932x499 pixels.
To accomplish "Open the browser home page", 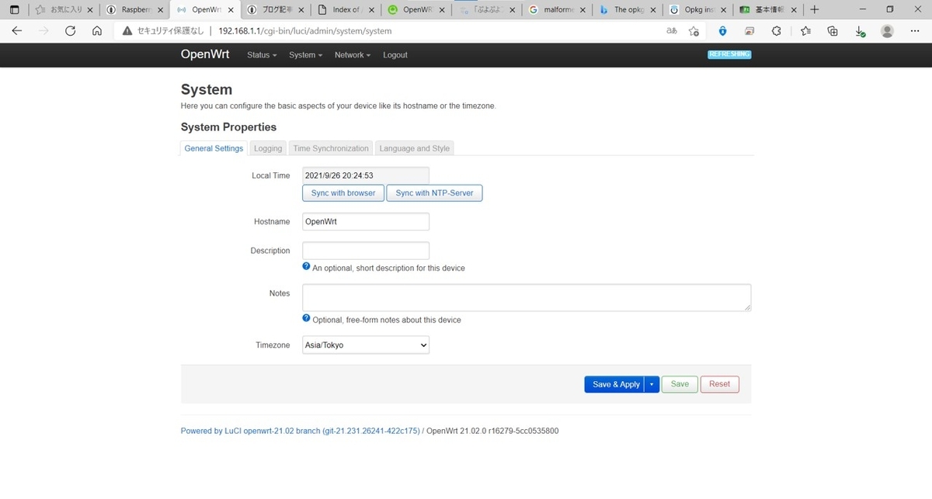I will [x=96, y=31].
